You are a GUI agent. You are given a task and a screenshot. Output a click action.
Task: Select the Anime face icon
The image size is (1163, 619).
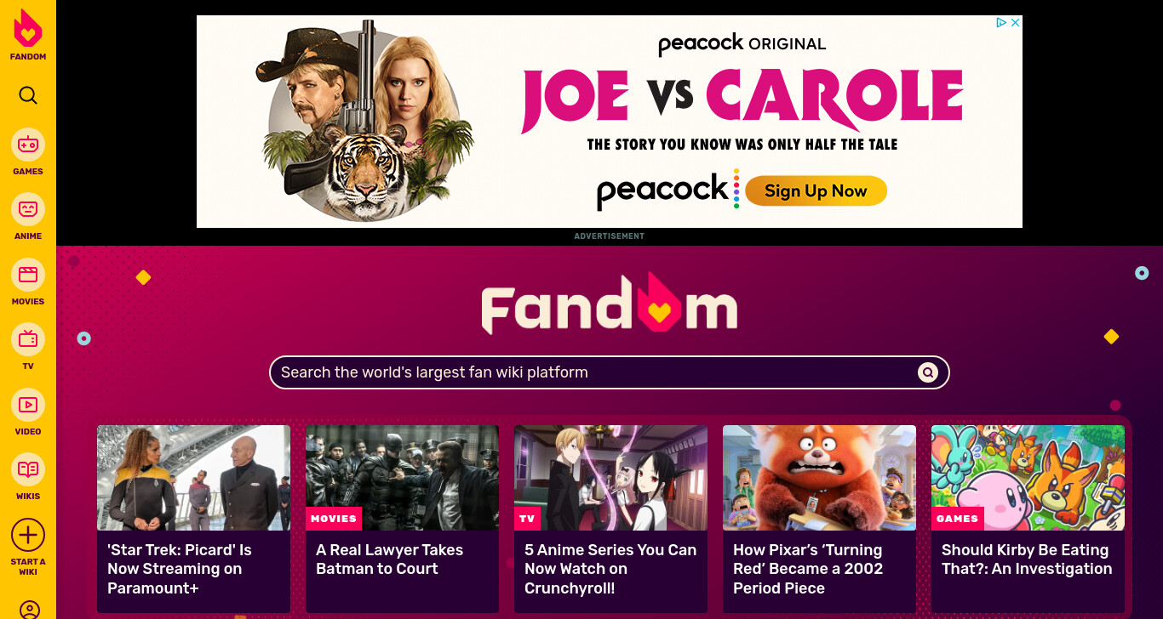pyautogui.click(x=28, y=209)
